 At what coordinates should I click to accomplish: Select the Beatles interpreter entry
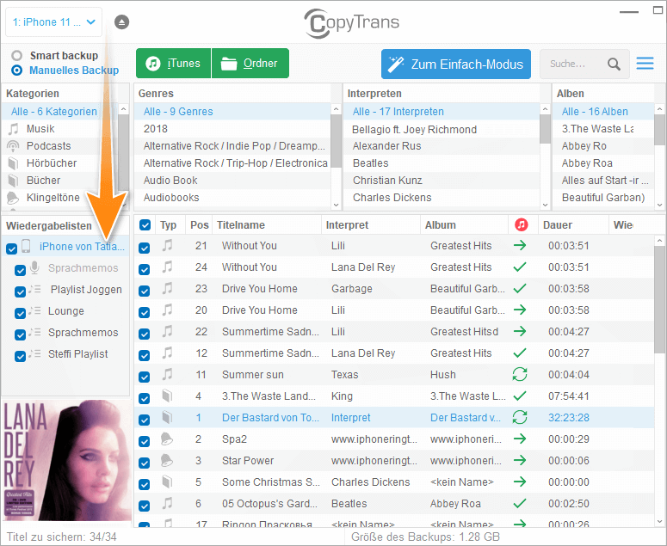click(442, 163)
